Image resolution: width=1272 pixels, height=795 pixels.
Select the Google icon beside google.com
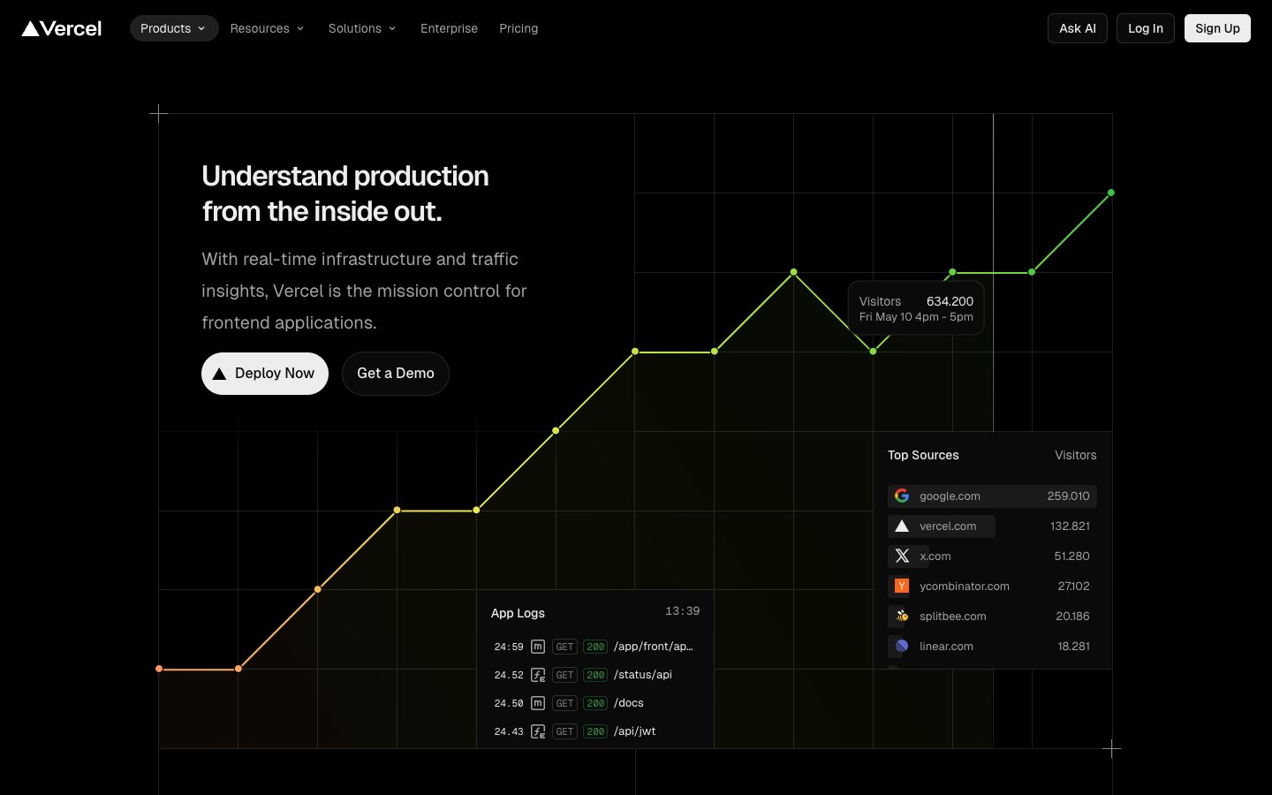tap(902, 496)
